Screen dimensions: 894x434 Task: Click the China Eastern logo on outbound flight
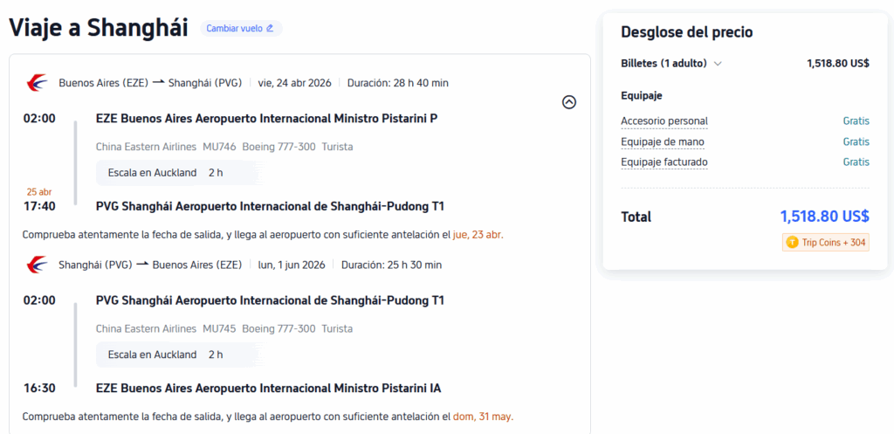point(38,83)
